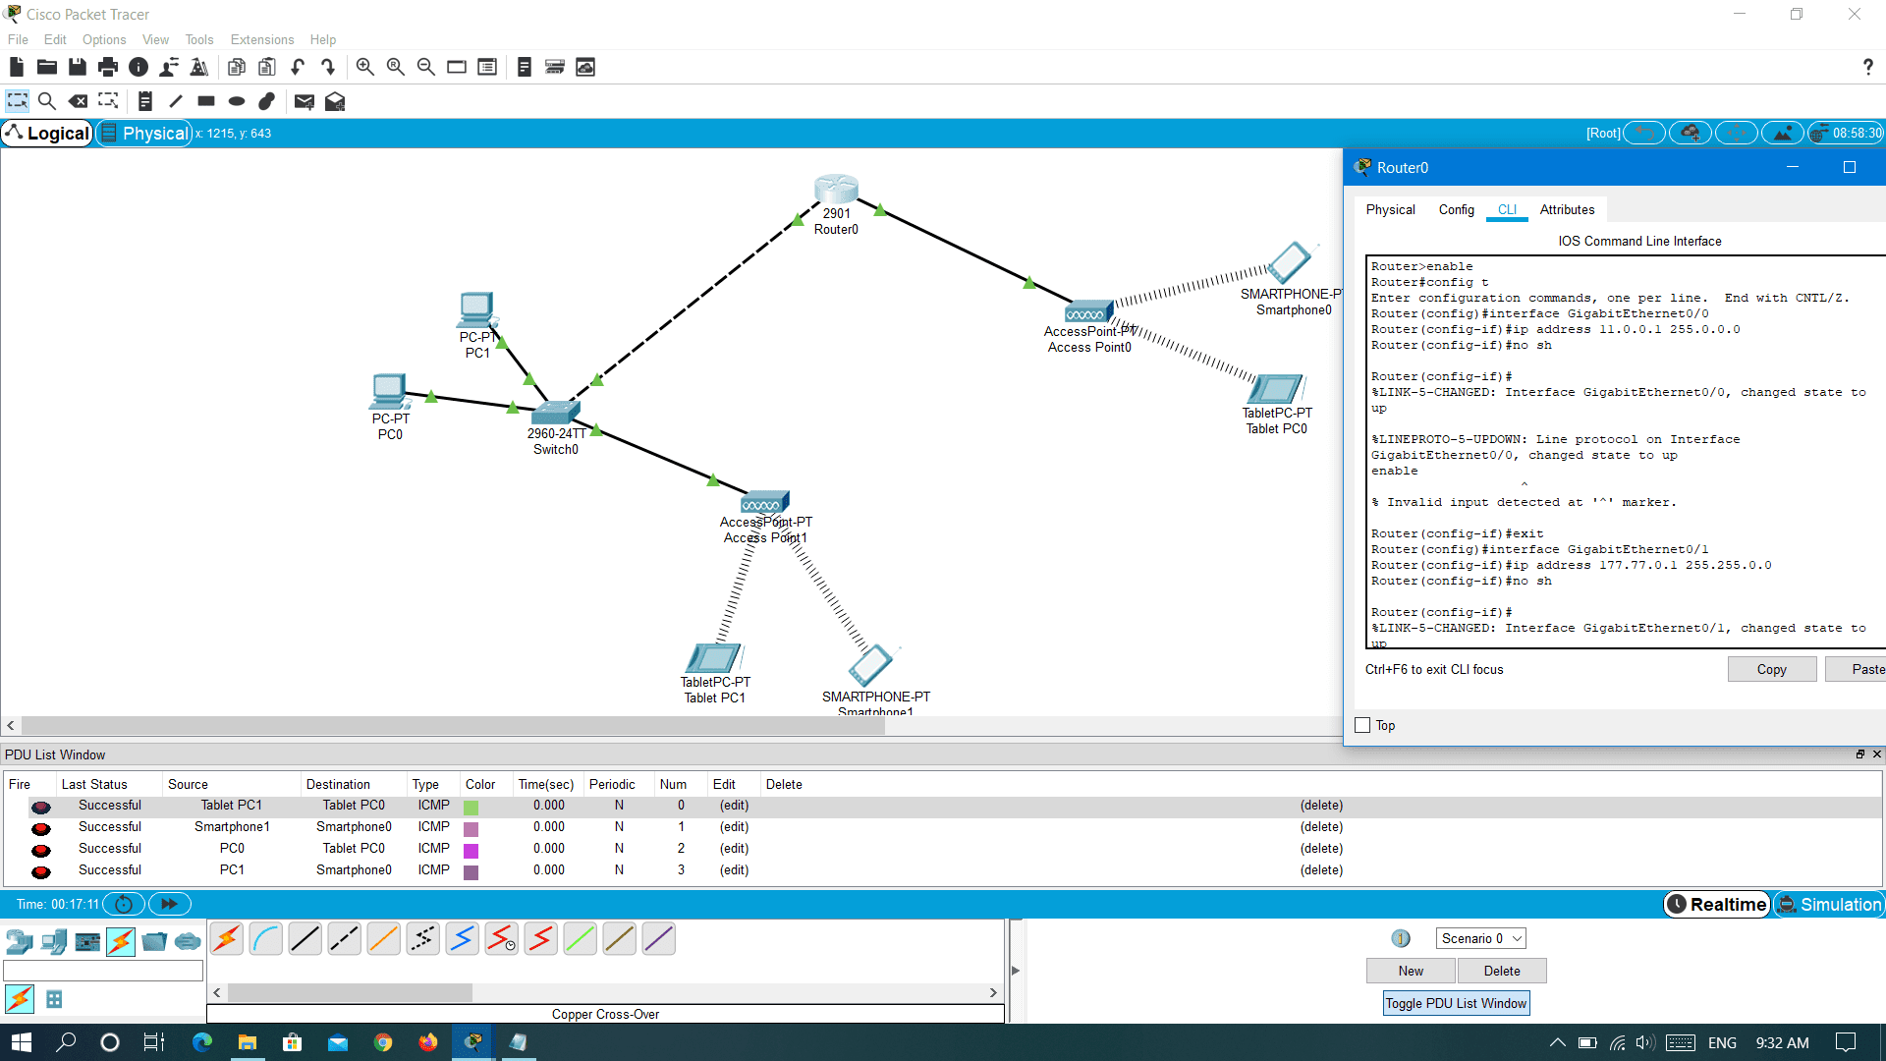Screen dimensions: 1886x1061
Task: Click the Fast Forward Time button
Action: pos(169,904)
